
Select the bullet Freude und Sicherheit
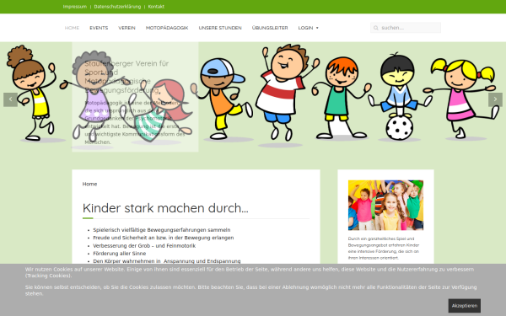tap(164, 238)
